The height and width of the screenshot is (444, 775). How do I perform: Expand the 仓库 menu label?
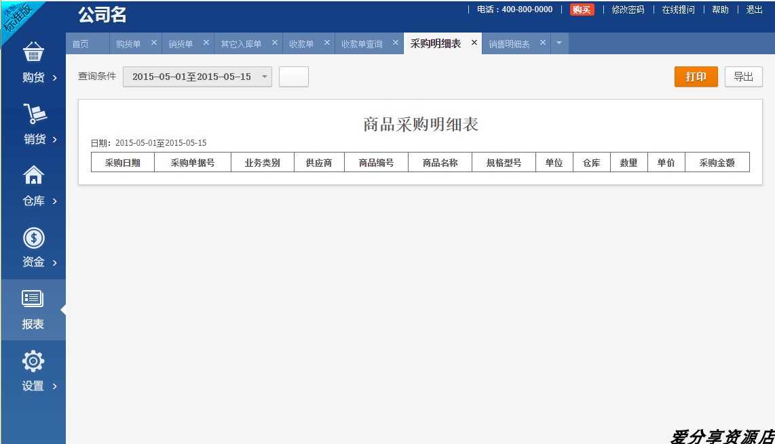[x=33, y=201]
